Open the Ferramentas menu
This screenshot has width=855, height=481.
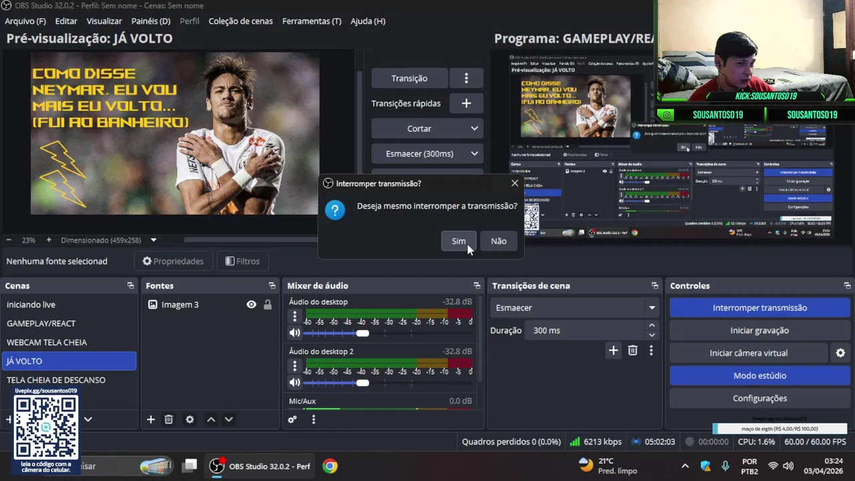pos(311,21)
